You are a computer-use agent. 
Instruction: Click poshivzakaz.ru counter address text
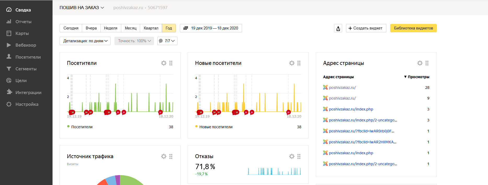128,8
